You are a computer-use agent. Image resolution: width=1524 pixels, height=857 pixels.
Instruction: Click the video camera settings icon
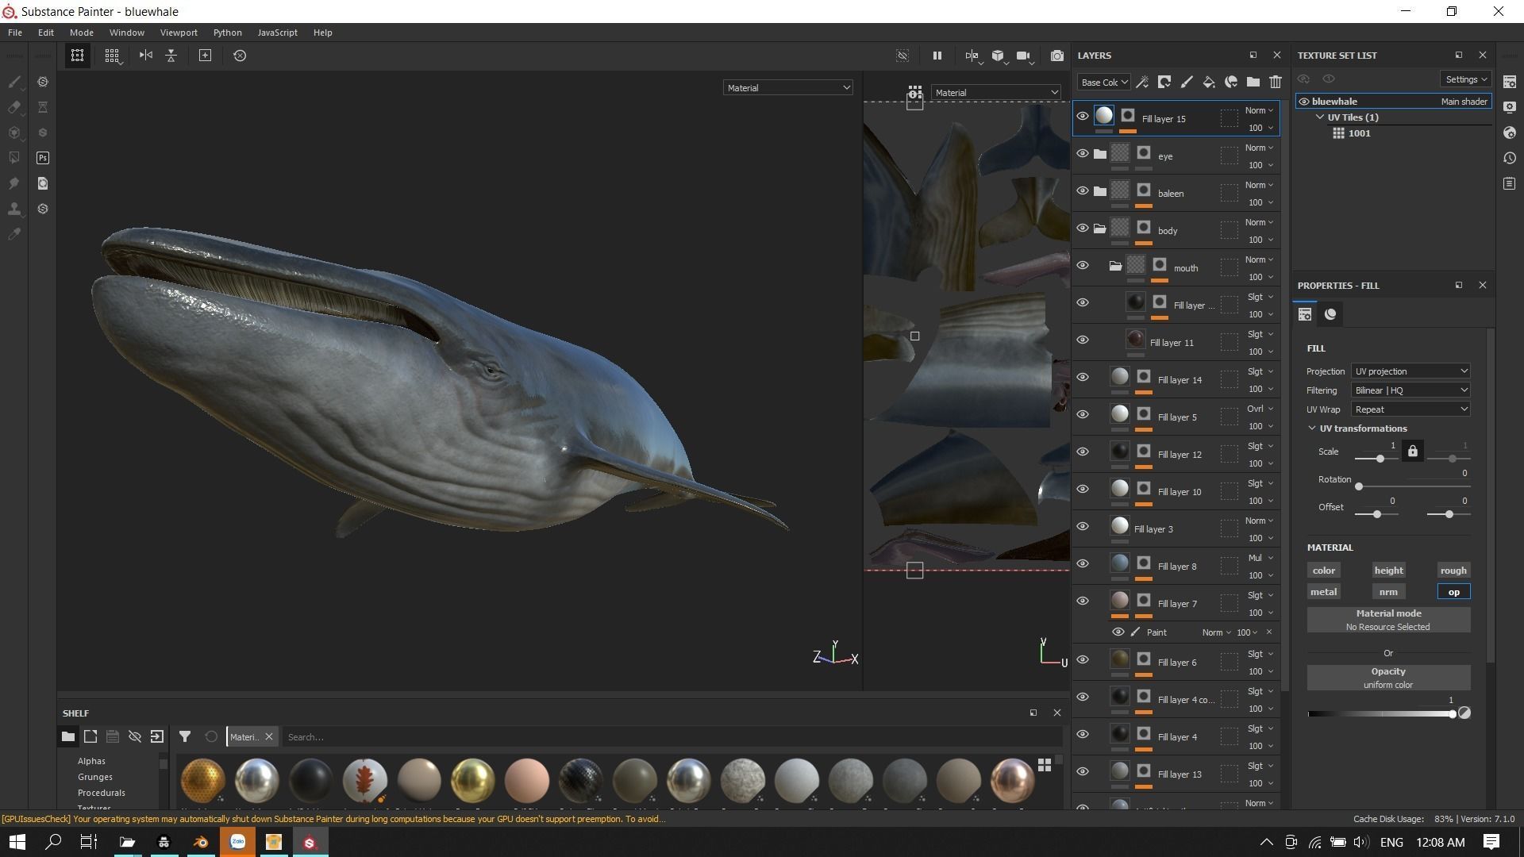point(1024,56)
